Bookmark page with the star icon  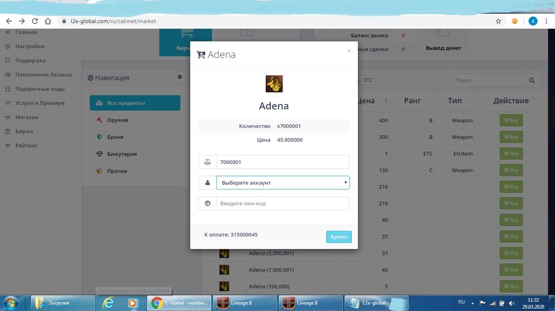(x=498, y=21)
